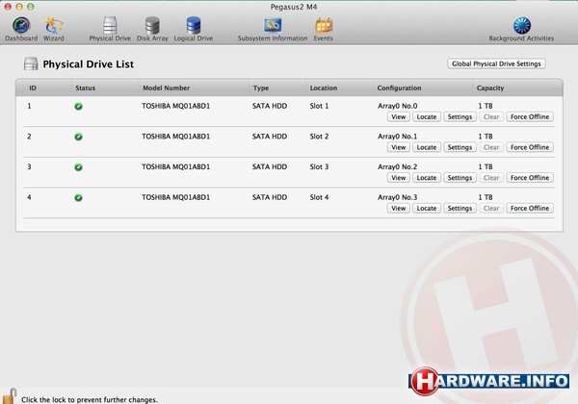Click the 'Array0 No.2' configuration text
The image size is (578, 404).
point(397,167)
